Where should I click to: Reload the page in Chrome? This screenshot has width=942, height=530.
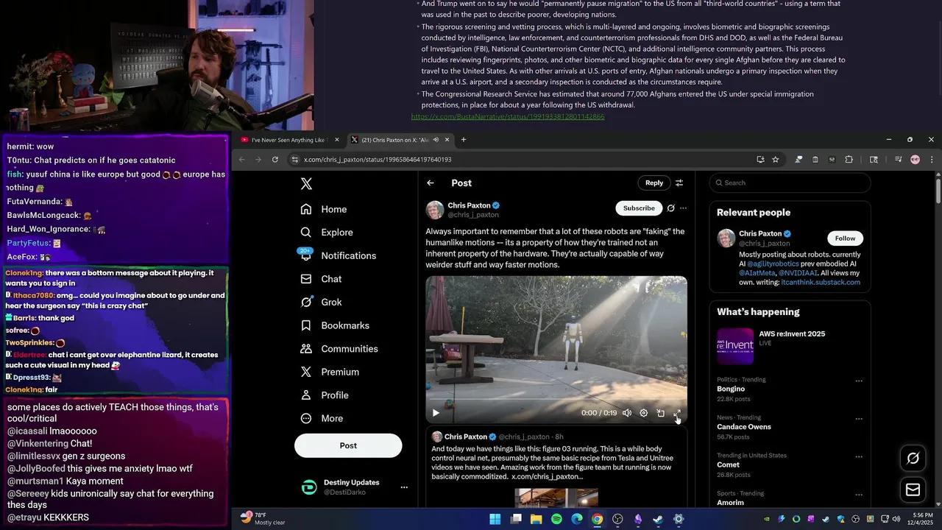(275, 160)
